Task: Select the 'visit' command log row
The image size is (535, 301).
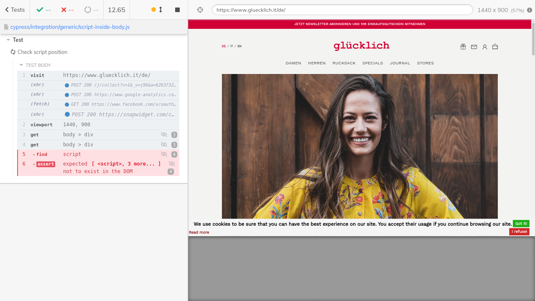Action: (x=98, y=75)
